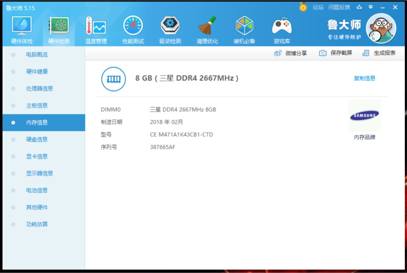Open 清理优化 cleanup broom tool

[207, 30]
